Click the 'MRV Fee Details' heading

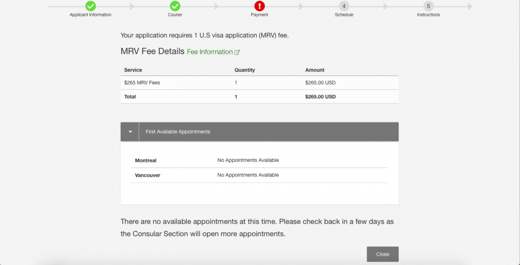click(x=152, y=51)
